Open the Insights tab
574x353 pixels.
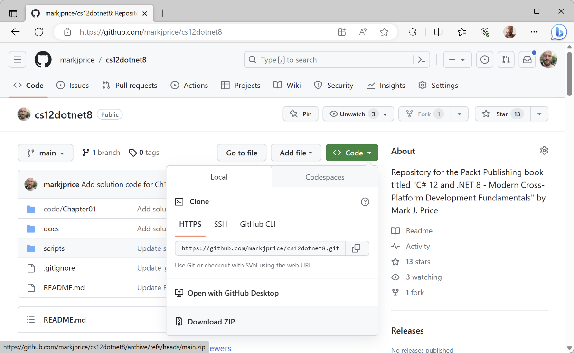tap(386, 86)
